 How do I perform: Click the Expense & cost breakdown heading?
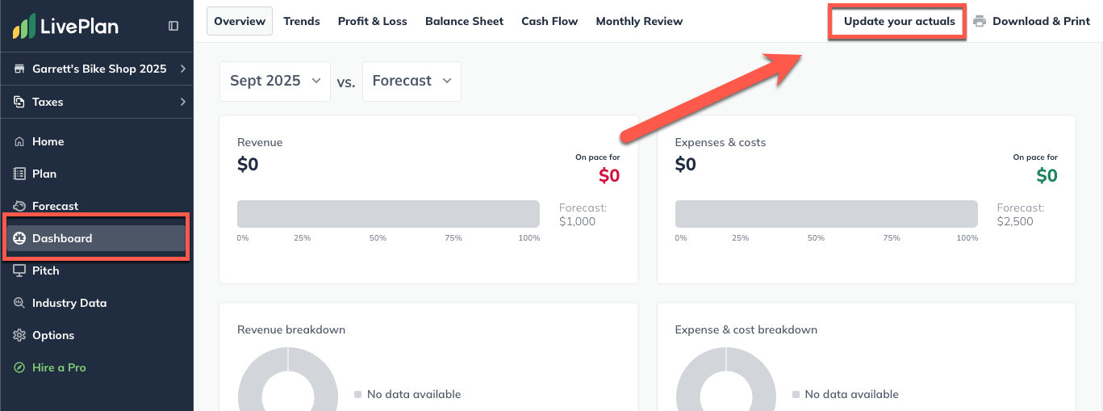(746, 329)
